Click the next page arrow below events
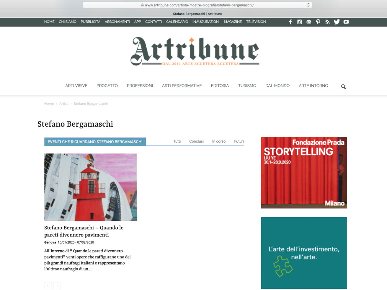 coord(57,285)
